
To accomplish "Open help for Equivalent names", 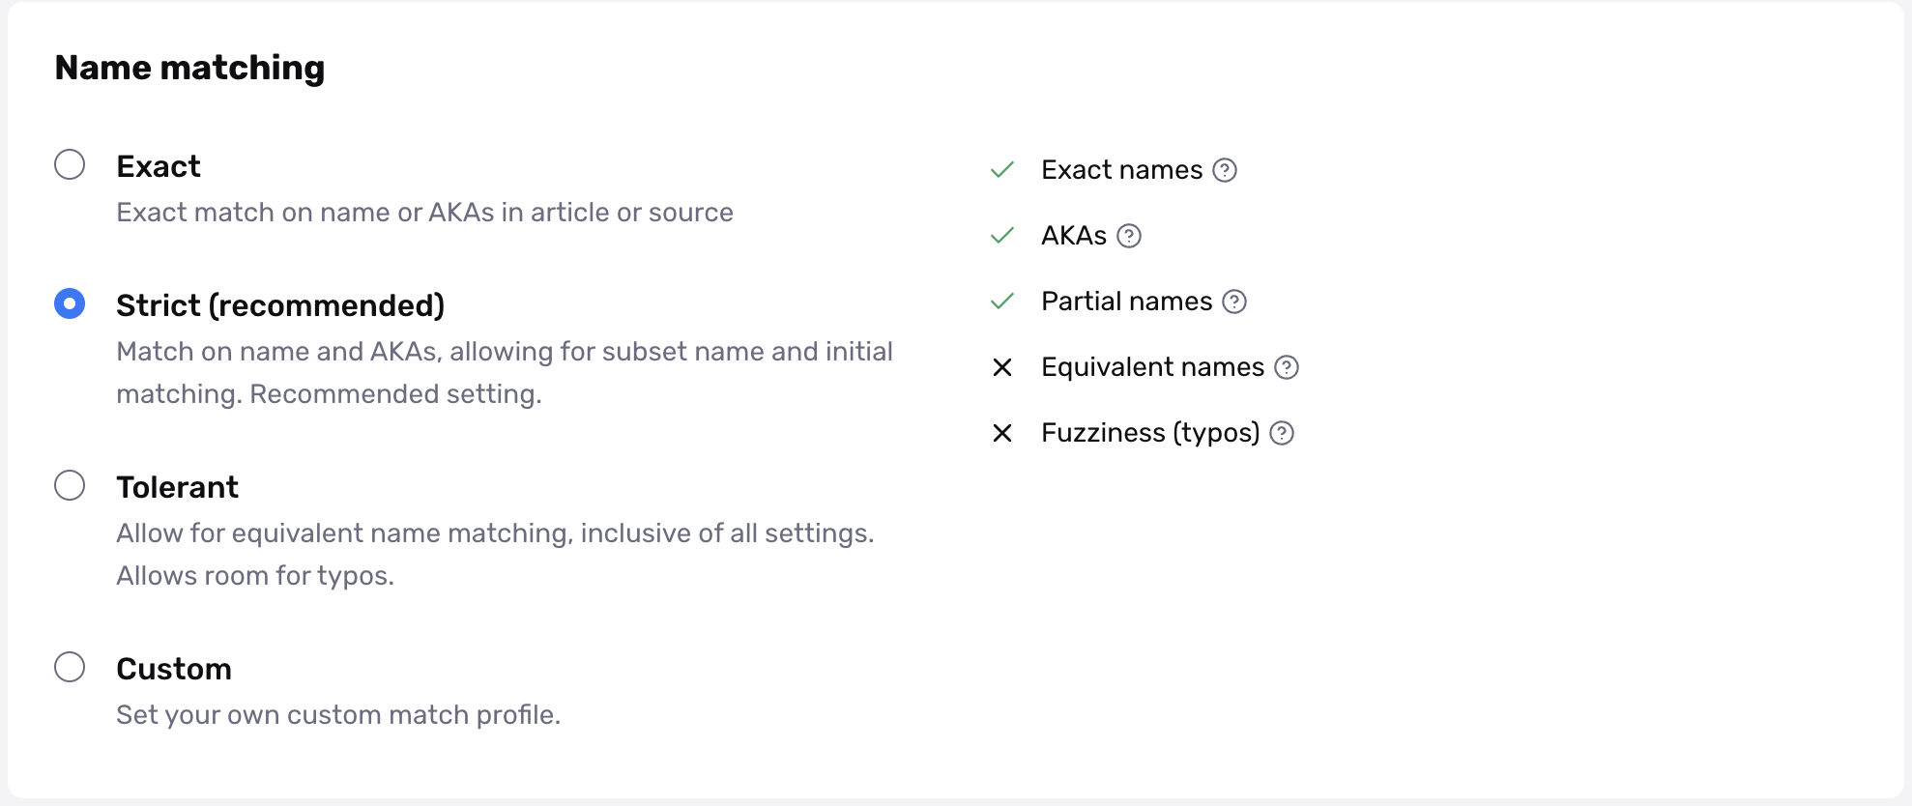I will (1287, 367).
